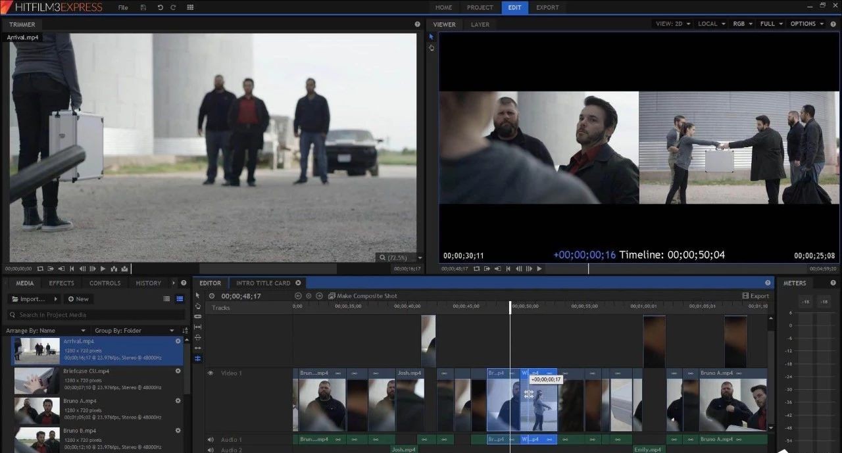This screenshot has height=453, width=842.
Task: Switch to the Export screen tab
Action: point(547,8)
